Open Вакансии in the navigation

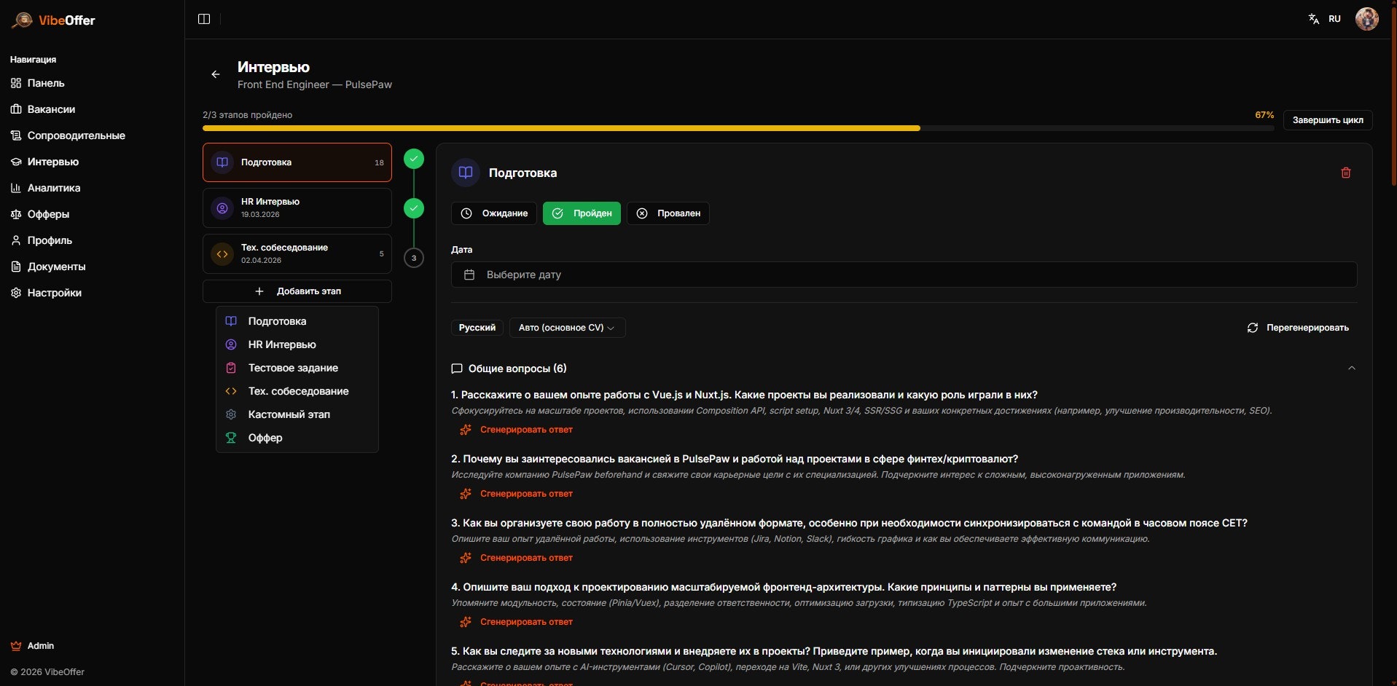(x=51, y=109)
